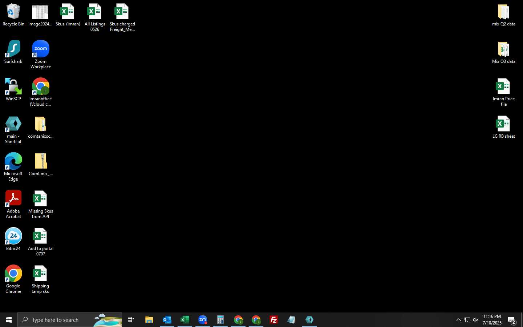Click the Show desktop sliver at taskbar end
This screenshot has height=327, width=523.
pyautogui.click(x=522, y=320)
